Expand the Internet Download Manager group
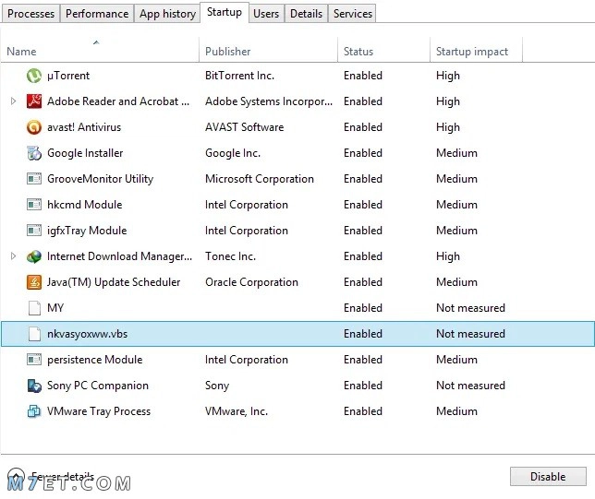The image size is (595, 499). (x=13, y=256)
